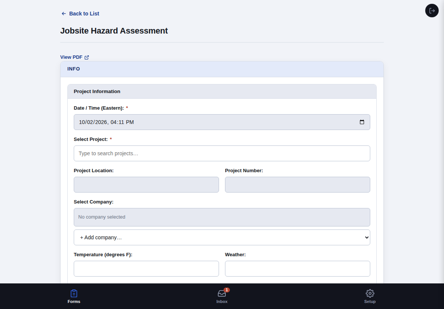Image resolution: width=444 pixels, height=309 pixels.
Task: Click the back arrow icon
Action: pos(64,14)
